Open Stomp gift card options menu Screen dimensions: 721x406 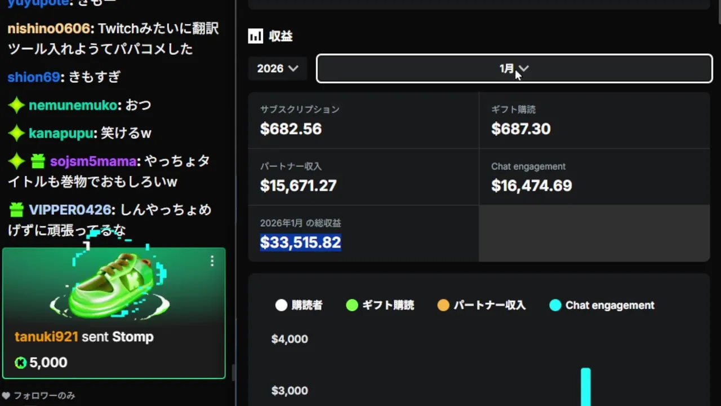coord(212,261)
